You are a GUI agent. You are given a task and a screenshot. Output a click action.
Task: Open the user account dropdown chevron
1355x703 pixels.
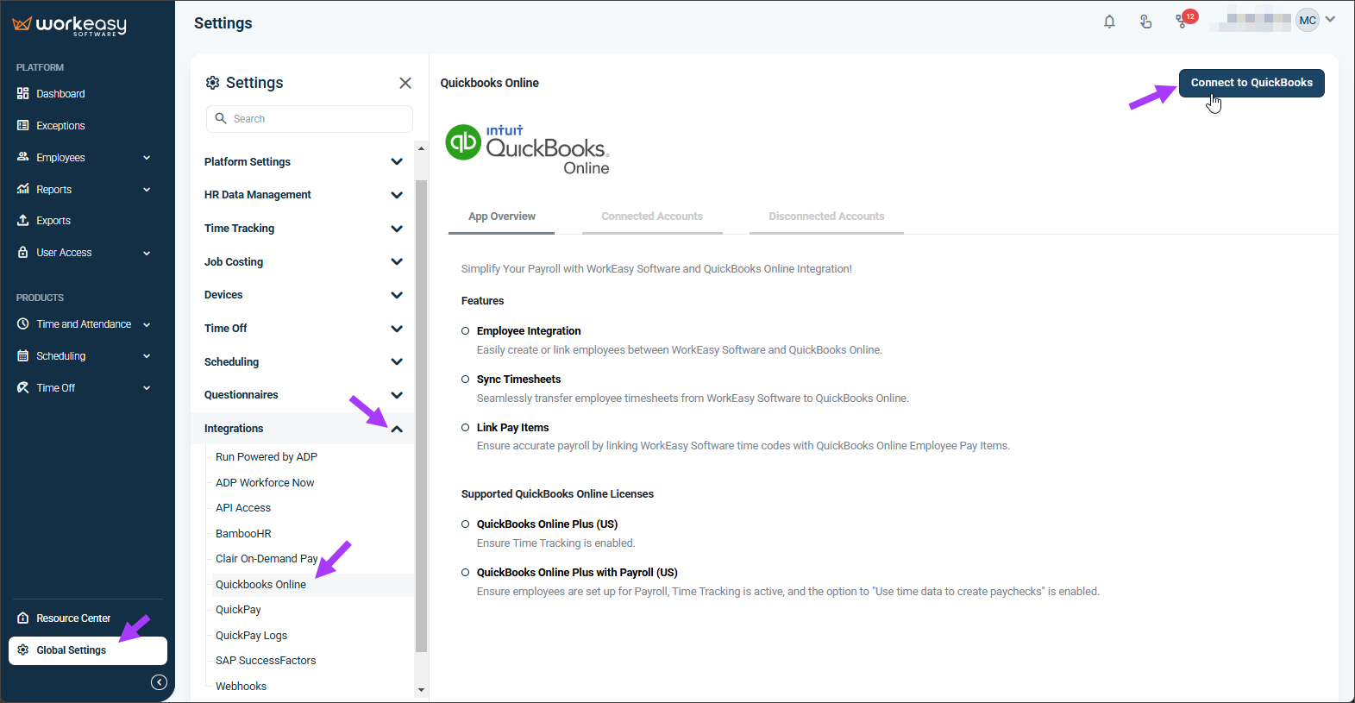coord(1330,19)
